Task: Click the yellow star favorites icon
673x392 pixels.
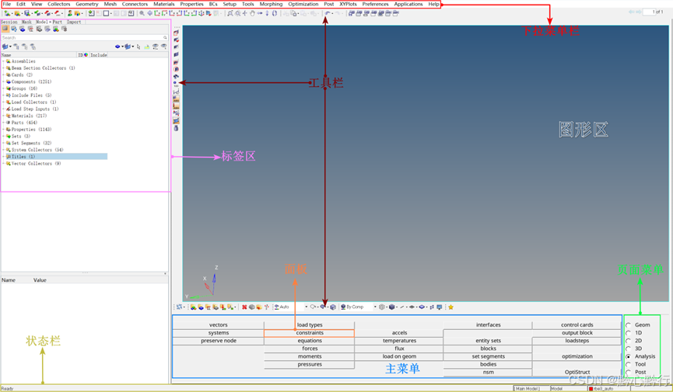Action: (x=450, y=307)
